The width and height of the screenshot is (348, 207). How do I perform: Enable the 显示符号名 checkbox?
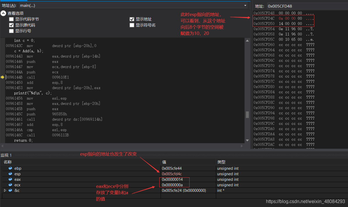tap(132, 25)
